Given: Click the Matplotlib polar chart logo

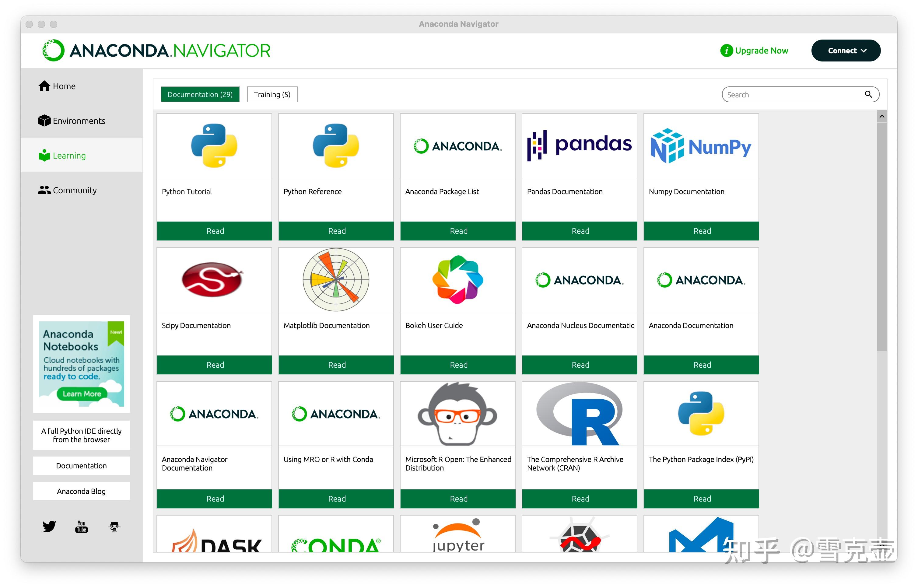Looking at the screenshot, I should point(336,280).
